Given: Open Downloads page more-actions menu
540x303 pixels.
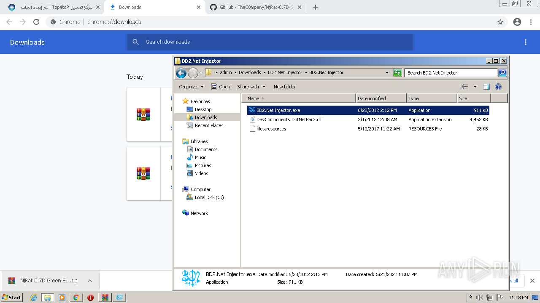Looking at the screenshot, I should click(526, 42).
